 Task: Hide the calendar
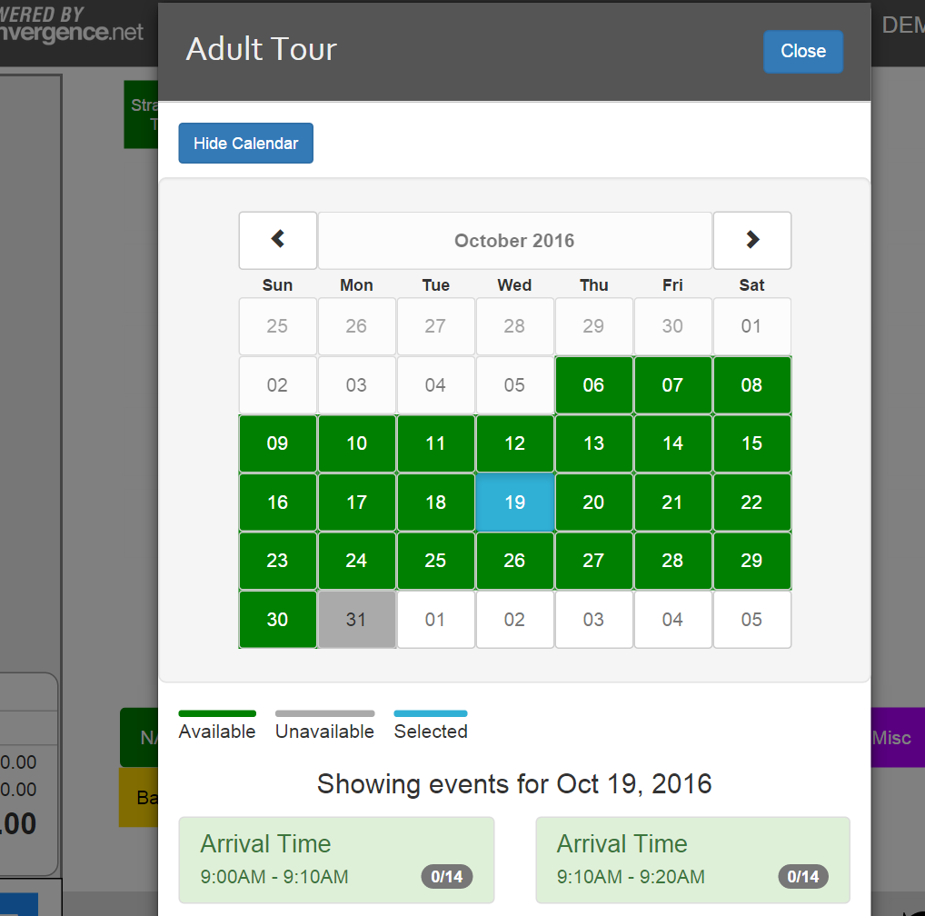click(x=245, y=144)
